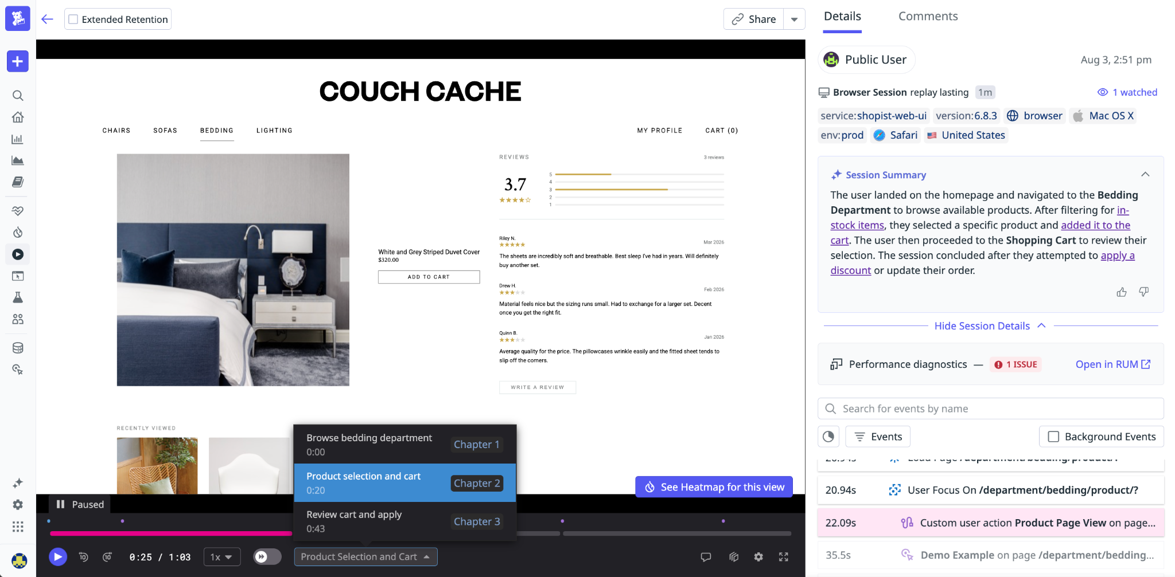Viewport: 1175px width, 577px height.
Task: Open the apps grid icon in sidebar
Action: coord(18,527)
